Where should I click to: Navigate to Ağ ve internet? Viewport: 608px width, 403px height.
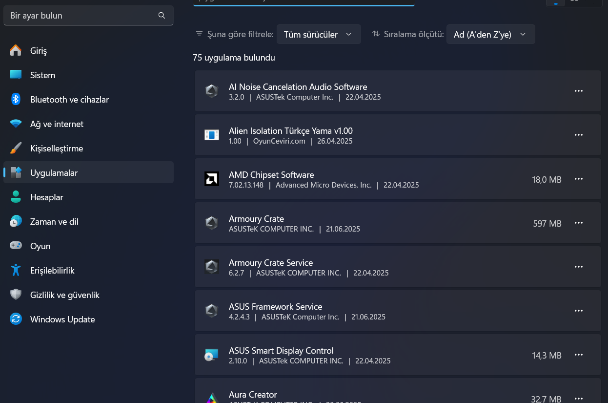point(88,124)
